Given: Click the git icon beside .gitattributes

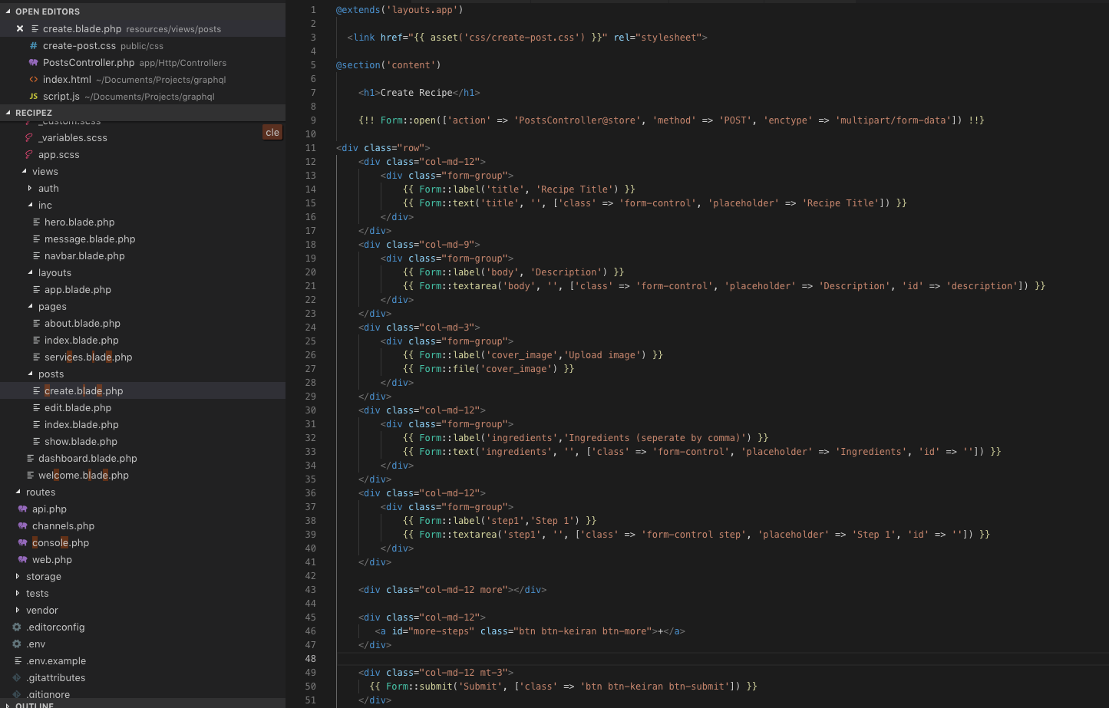Looking at the screenshot, I should pyautogui.click(x=17, y=678).
